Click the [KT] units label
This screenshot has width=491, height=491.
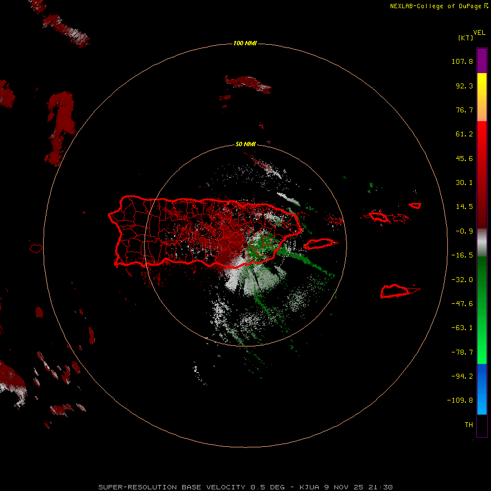click(x=466, y=38)
